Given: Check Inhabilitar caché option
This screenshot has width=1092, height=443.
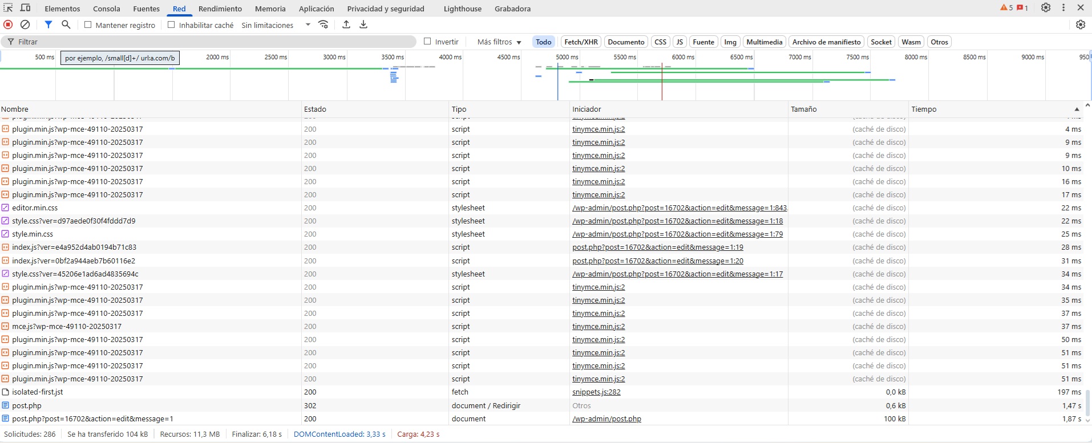Looking at the screenshot, I should point(171,25).
